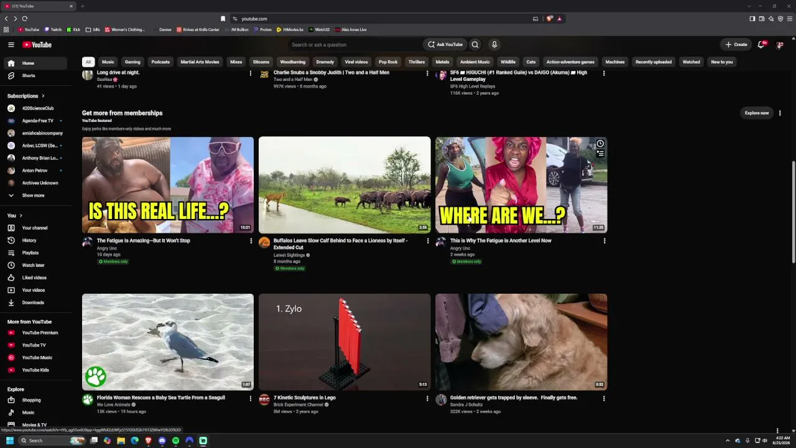Screen dimensions: 796x448
Task: Play the buffalo herd thumbnail
Action: coord(345,185)
